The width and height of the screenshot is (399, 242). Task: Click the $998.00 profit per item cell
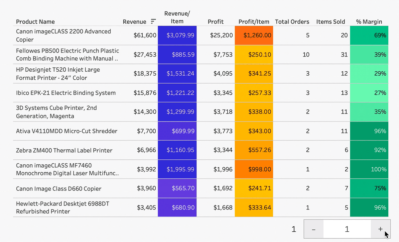pos(254,169)
